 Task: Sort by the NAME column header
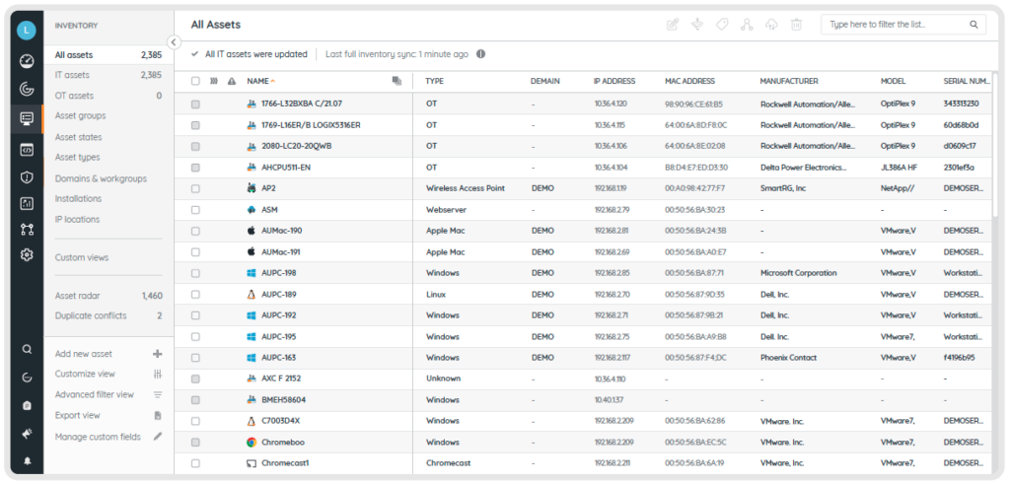point(258,81)
